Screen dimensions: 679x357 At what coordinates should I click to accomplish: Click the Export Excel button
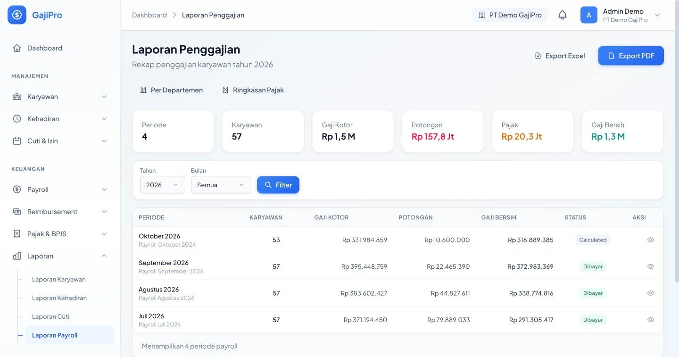tap(560, 56)
